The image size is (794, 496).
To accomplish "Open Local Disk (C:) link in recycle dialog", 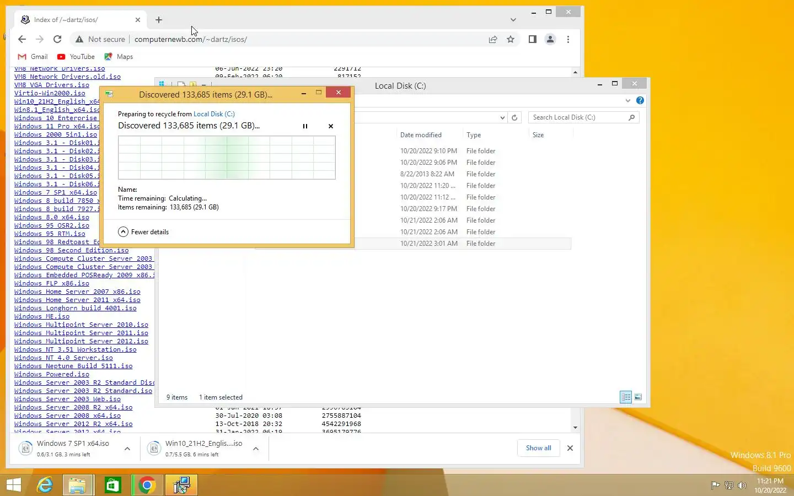I will (x=214, y=114).
